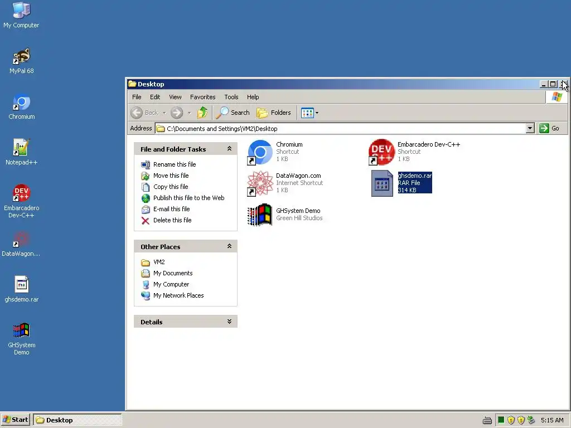Expand the Address bar dropdown

point(530,128)
